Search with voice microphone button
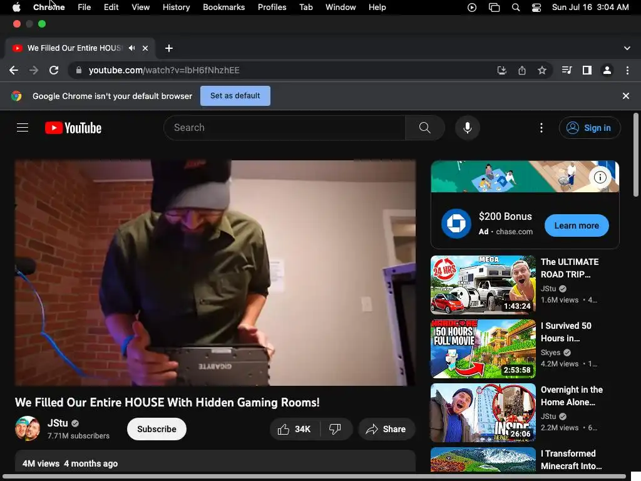This screenshot has height=481, width=641. coord(467,128)
